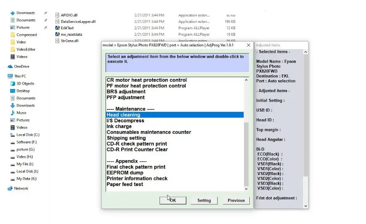Click the Adjusted items panel scrollbar thumb
Image resolution: width=366 pixels, height=224 pixels.
[306, 115]
